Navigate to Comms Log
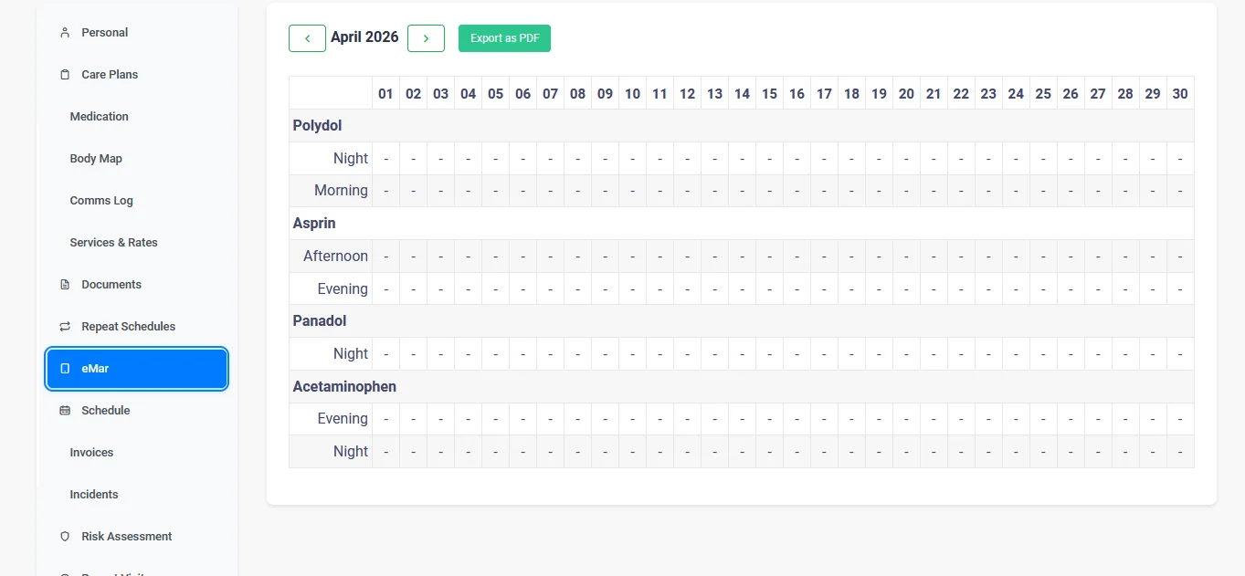This screenshot has height=576, width=1245. click(101, 201)
